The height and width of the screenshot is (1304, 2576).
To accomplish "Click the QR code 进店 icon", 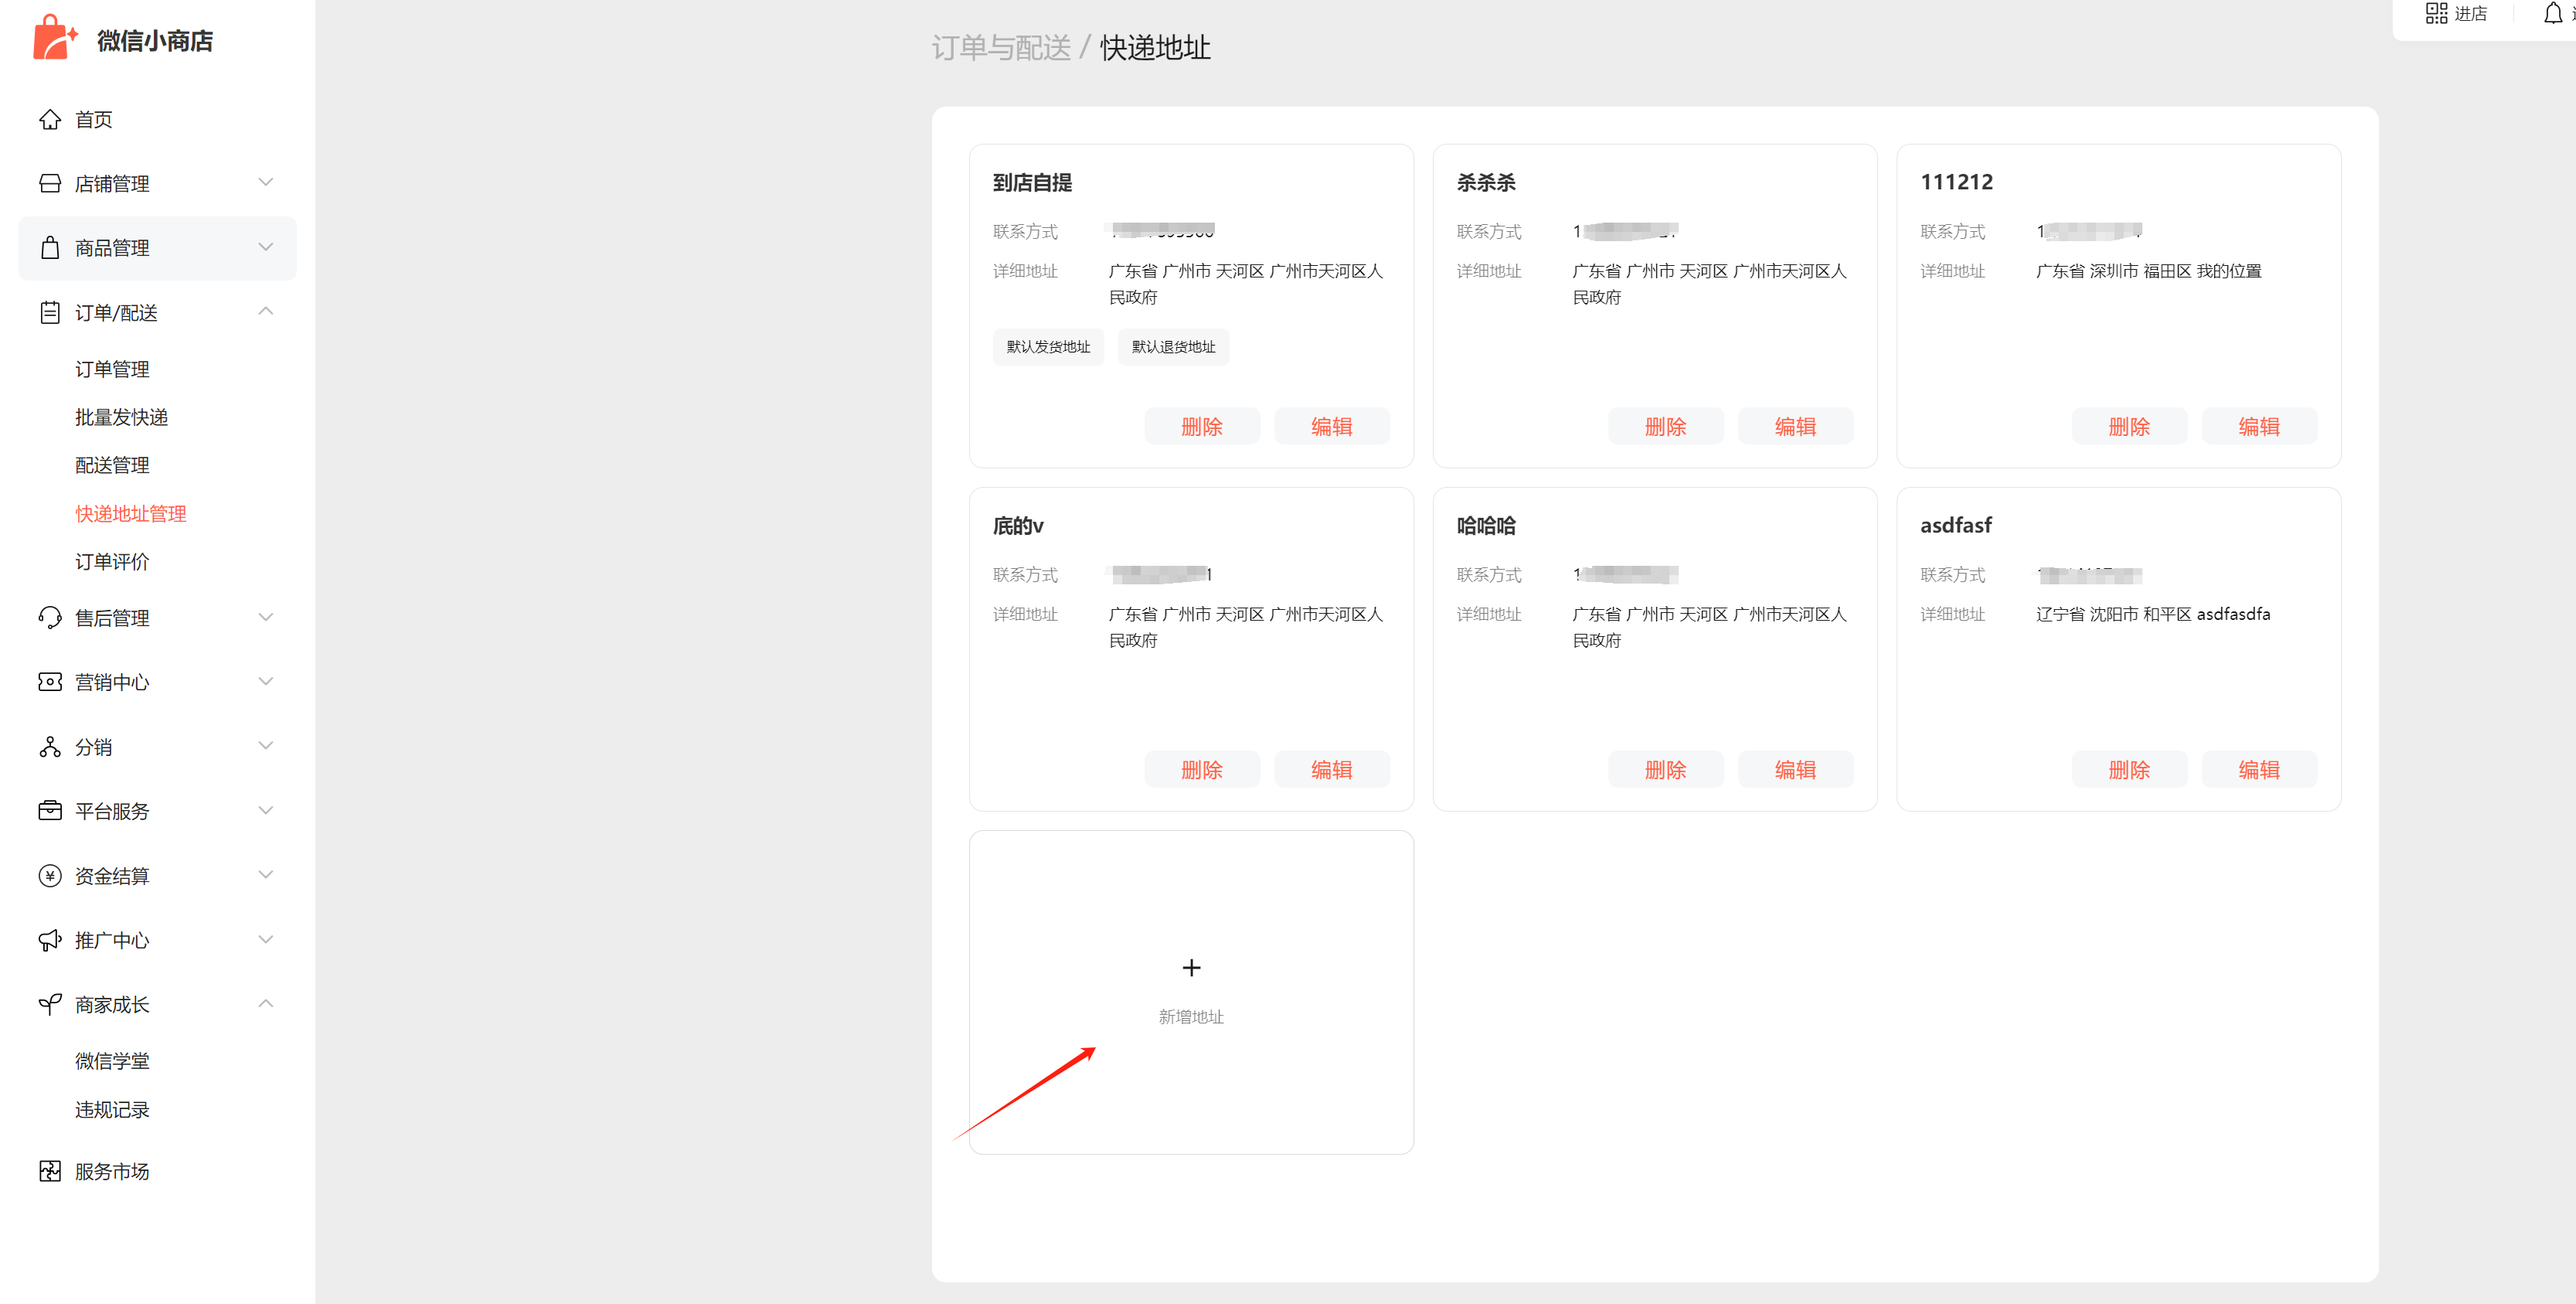I will (2436, 14).
